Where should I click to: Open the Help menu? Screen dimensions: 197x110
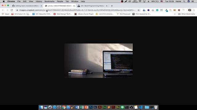pos(83,1)
